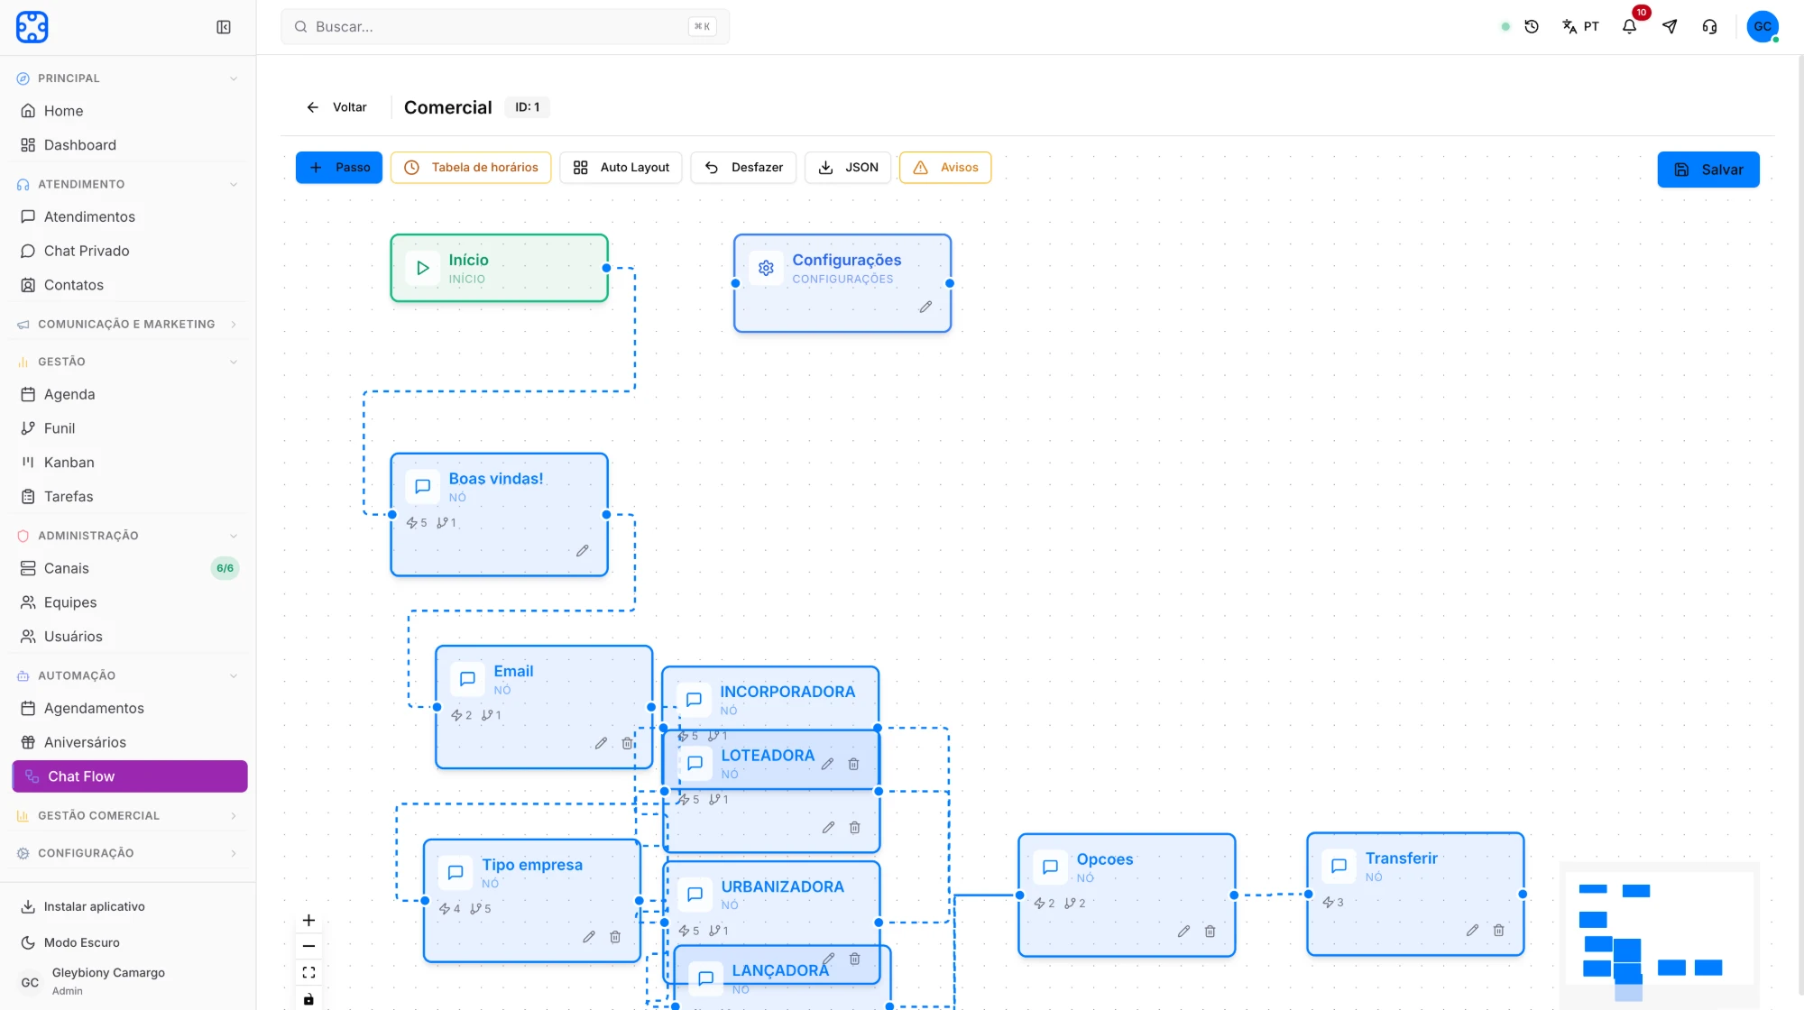Image resolution: width=1804 pixels, height=1010 pixels.
Task: Open language selector PT
Action: click(1580, 27)
